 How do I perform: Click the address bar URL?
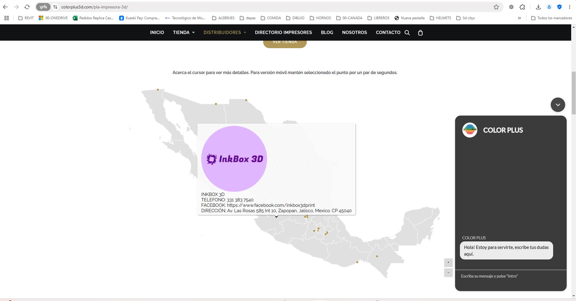click(94, 7)
